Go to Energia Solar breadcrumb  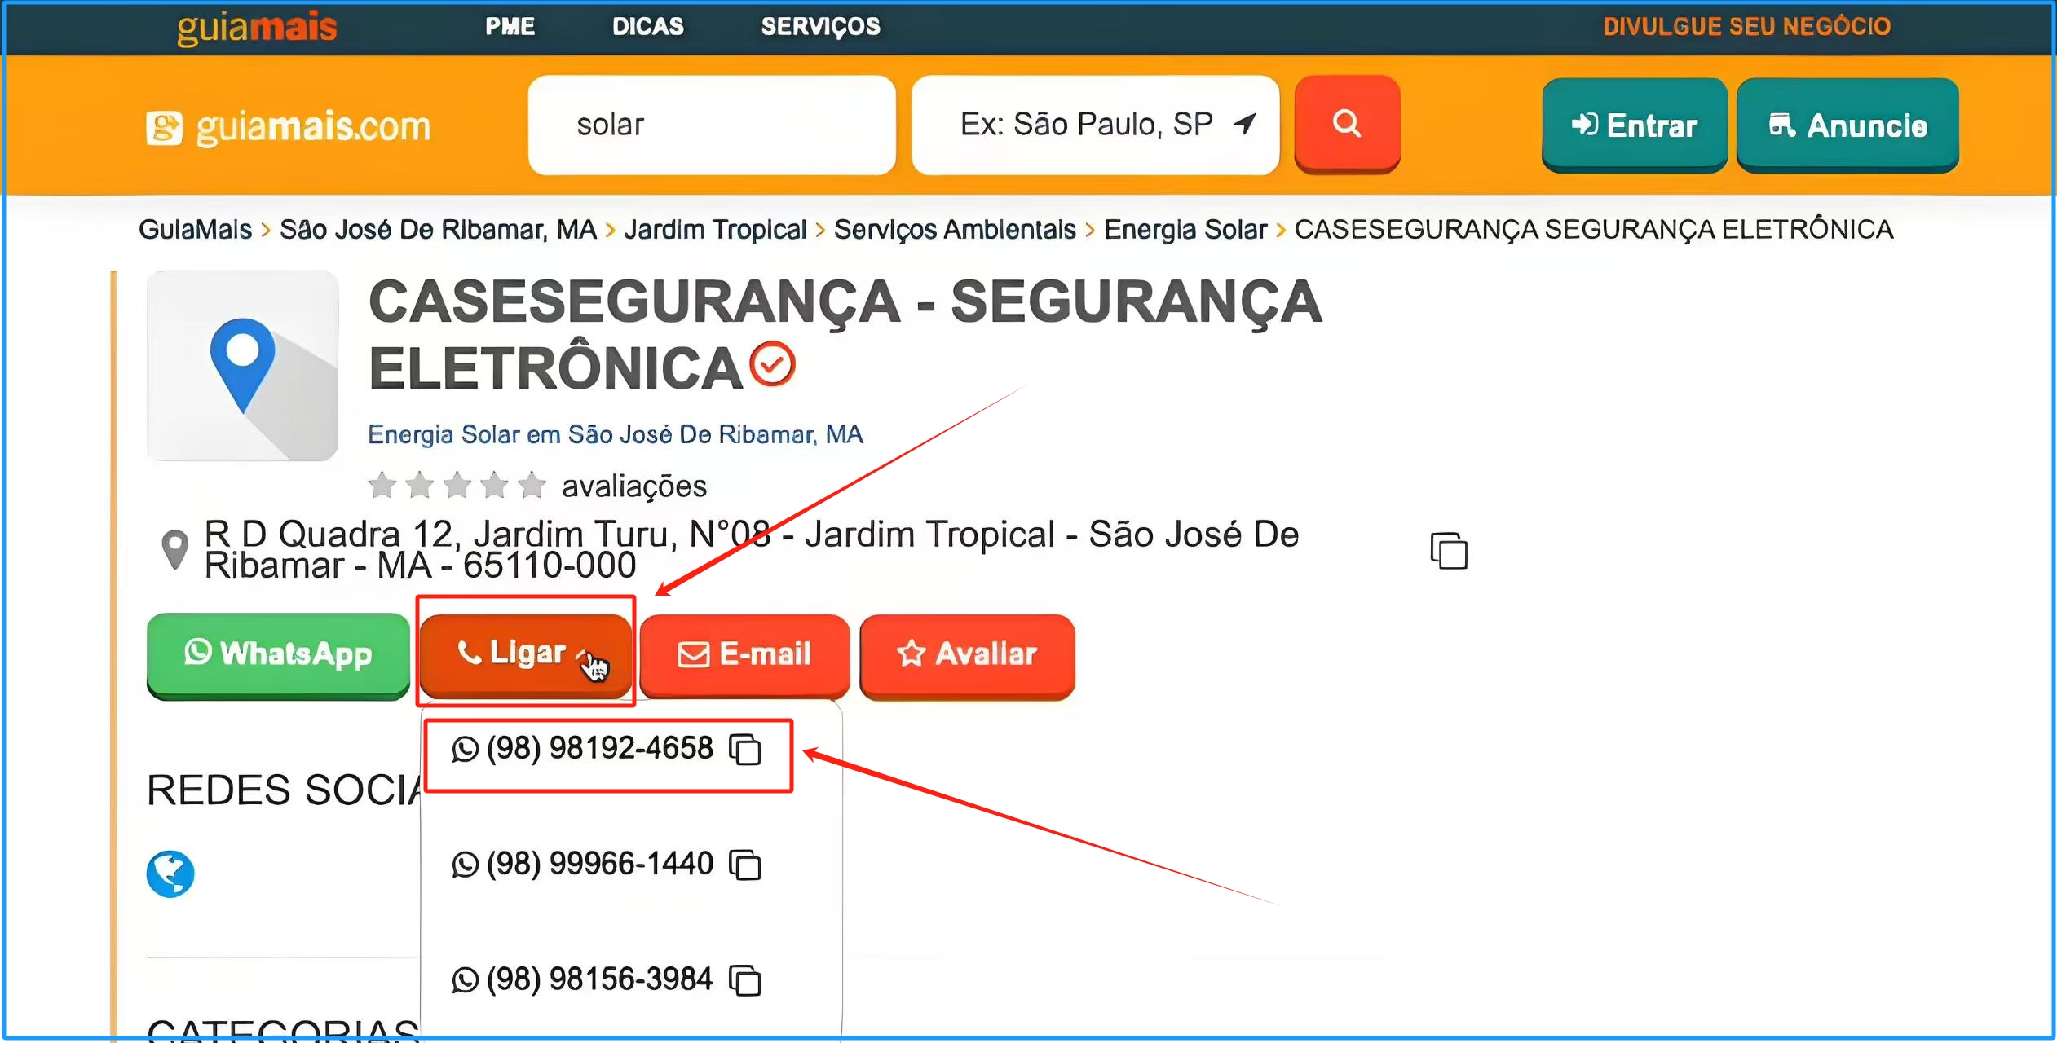pyautogui.click(x=1185, y=230)
